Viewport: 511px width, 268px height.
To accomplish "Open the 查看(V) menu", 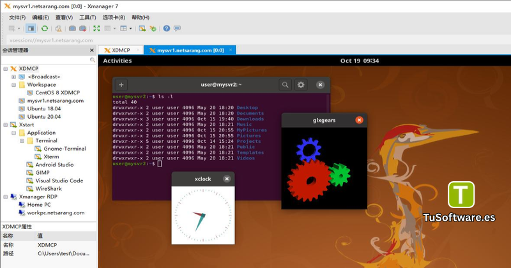I will pos(64,18).
